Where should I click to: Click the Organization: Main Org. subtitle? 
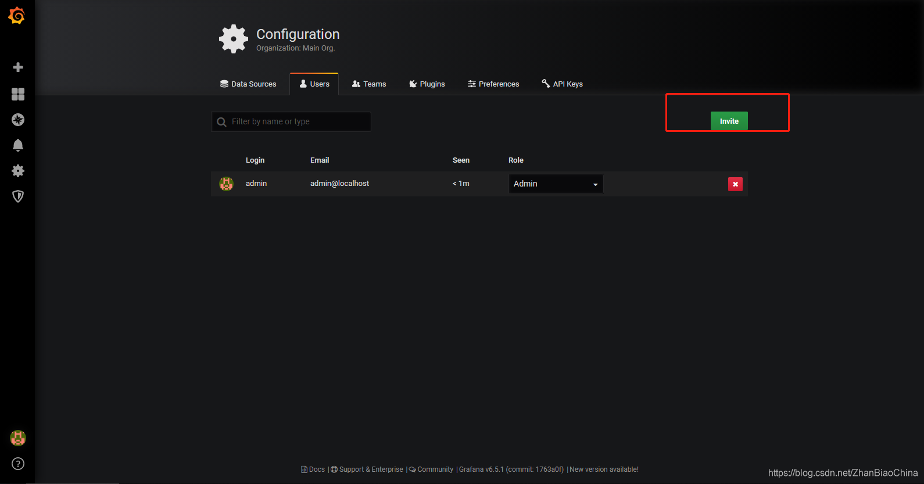click(x=296, y=48)
